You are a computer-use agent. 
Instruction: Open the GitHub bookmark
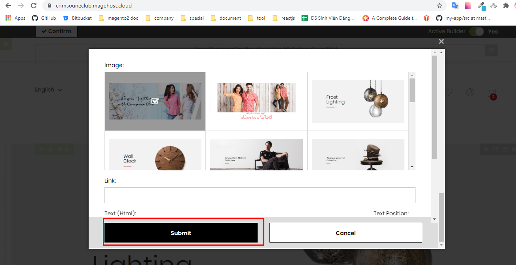[44, 18]
